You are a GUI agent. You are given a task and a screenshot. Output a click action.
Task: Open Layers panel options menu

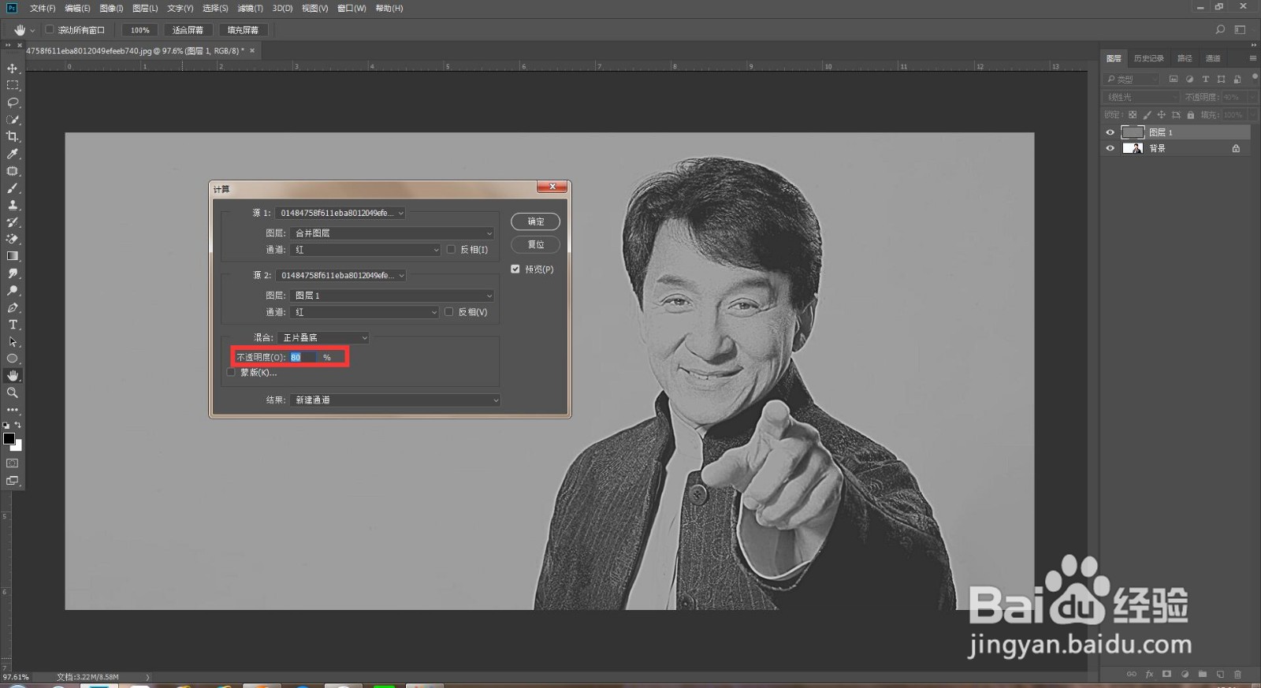click(1252, 58)
